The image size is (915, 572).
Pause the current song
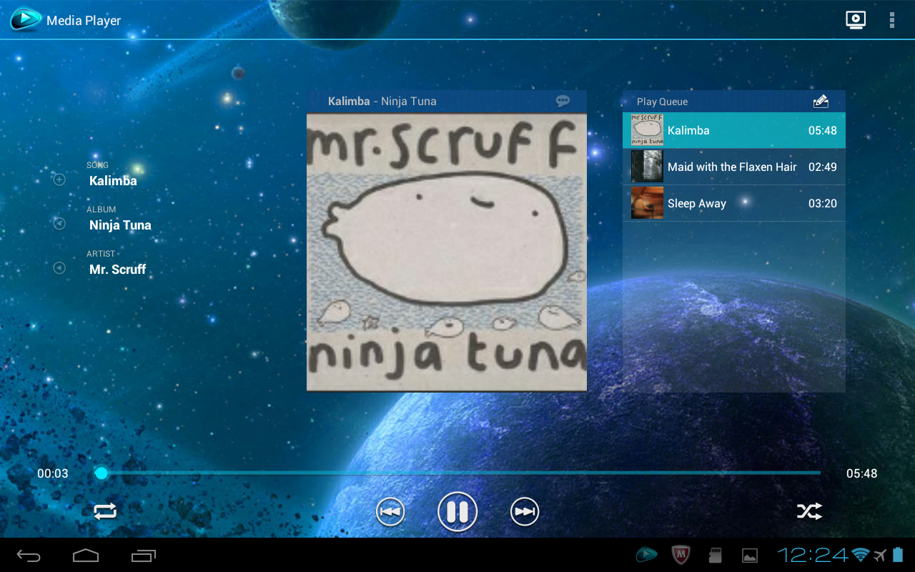point(457,512)
